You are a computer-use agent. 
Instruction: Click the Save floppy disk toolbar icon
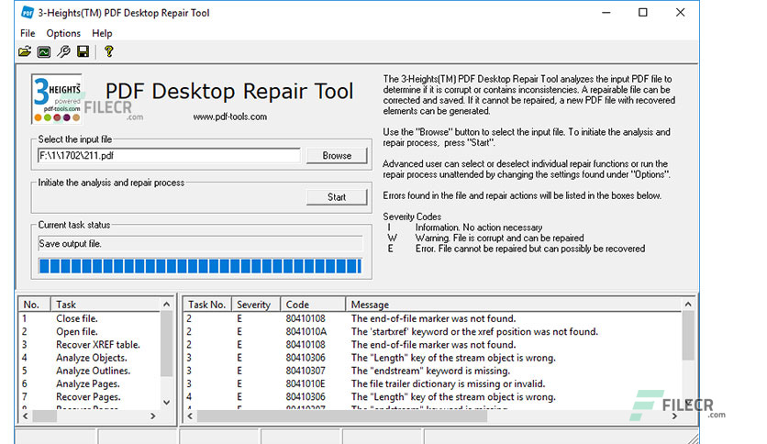(83, 52)
